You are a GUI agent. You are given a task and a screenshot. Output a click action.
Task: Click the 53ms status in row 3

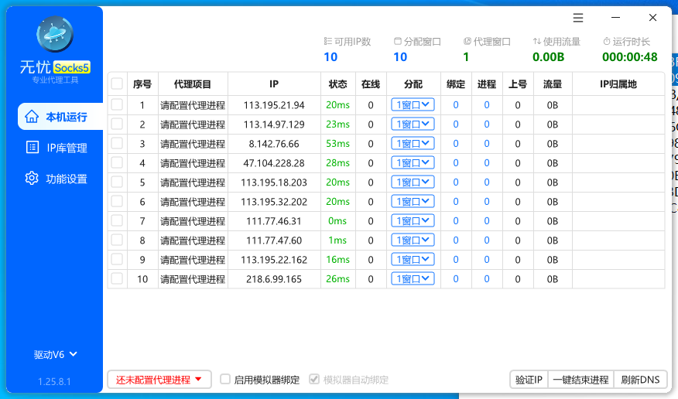pyautogui.click(x=337, y=143)
